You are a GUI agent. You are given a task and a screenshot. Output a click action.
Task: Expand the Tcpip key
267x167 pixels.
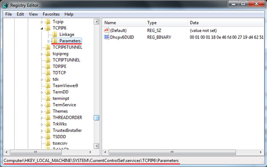(42, 22)
